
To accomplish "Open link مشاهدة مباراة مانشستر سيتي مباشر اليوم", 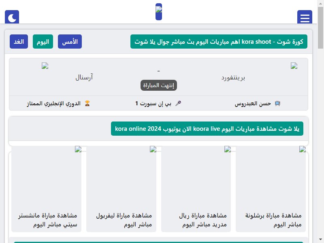I will coord(48,220).
